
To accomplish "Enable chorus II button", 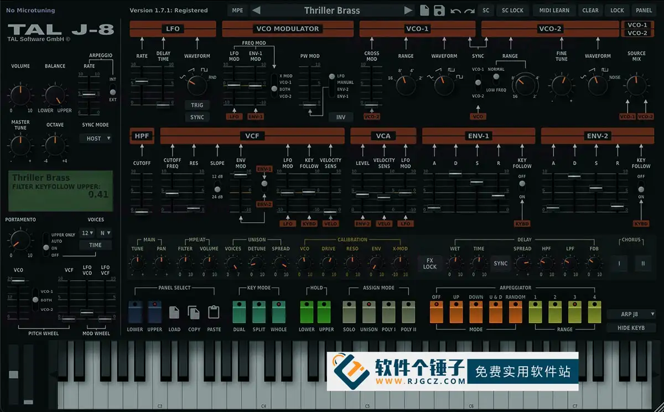I will coord(643,263).
